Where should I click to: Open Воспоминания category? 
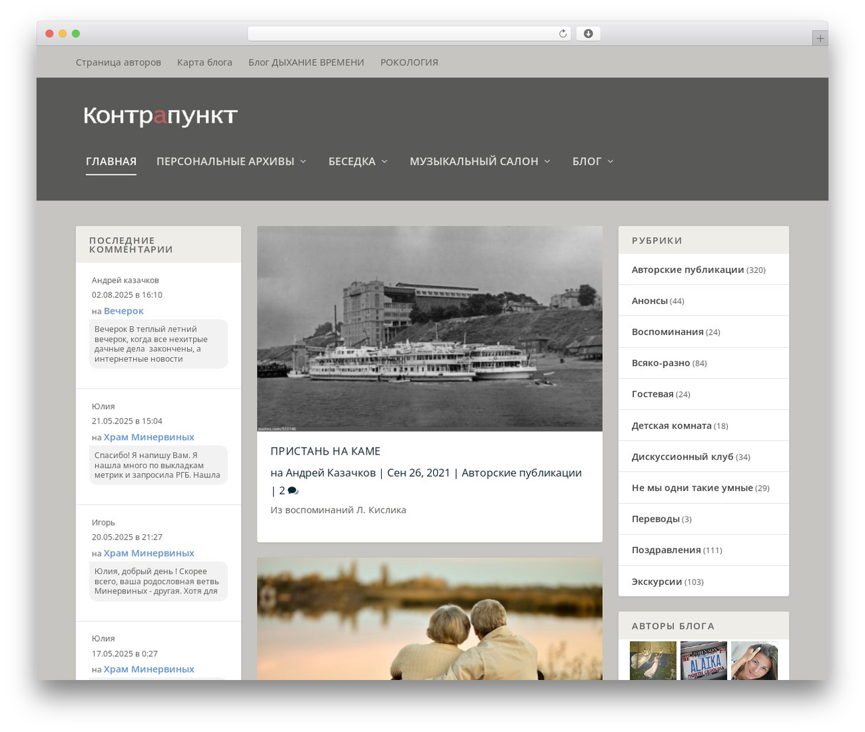(x=668, y=332)
